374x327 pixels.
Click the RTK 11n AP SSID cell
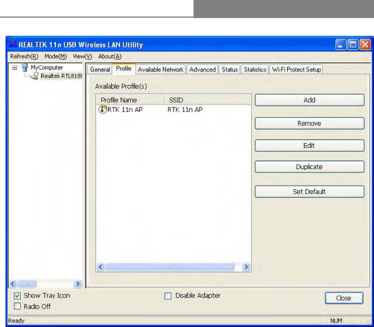(x=185, y=110)
